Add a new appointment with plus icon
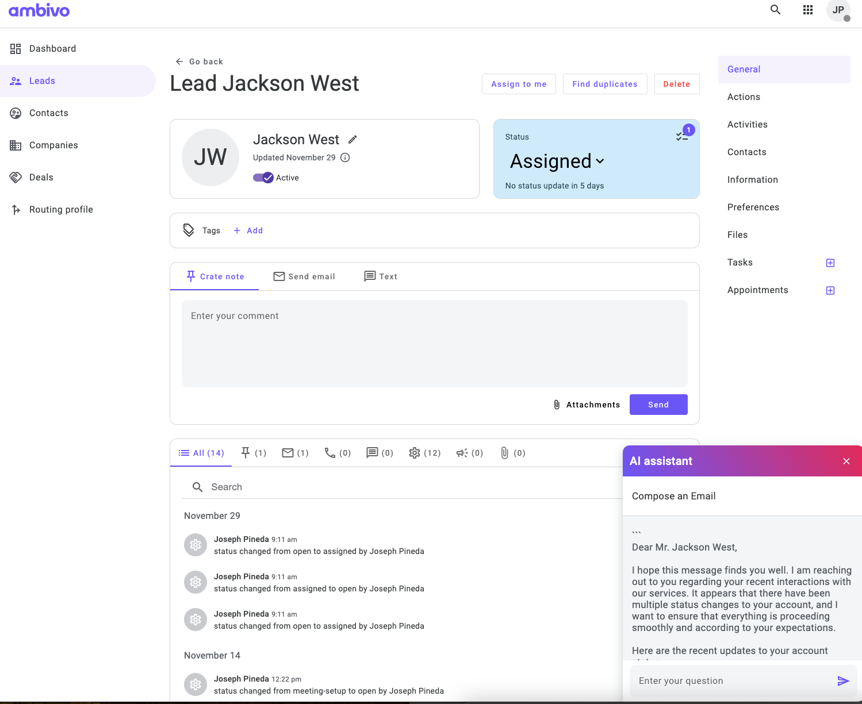Viewport: 862px width, 704px height. coord(830,290)
